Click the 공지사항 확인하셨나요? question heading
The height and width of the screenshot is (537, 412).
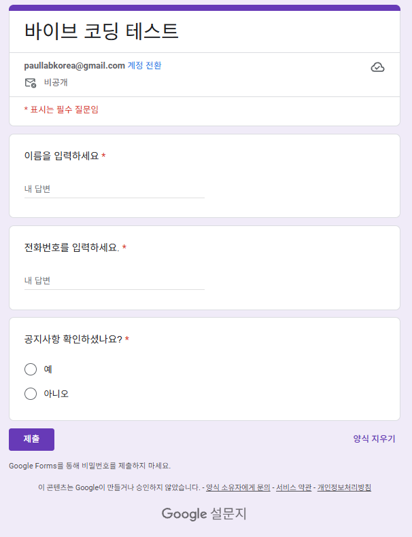click(x=73, y=339)
